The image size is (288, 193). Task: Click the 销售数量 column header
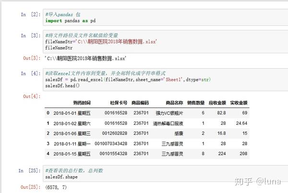[196, 103]
